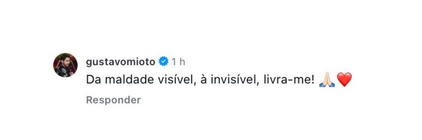This screenshot has height=140, width=422.
Task: Click the praying hands emoji
Action: (x=327, y=79)
